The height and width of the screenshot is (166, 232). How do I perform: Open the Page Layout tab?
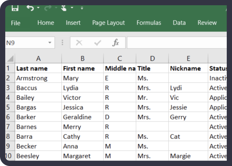(108, 23)
